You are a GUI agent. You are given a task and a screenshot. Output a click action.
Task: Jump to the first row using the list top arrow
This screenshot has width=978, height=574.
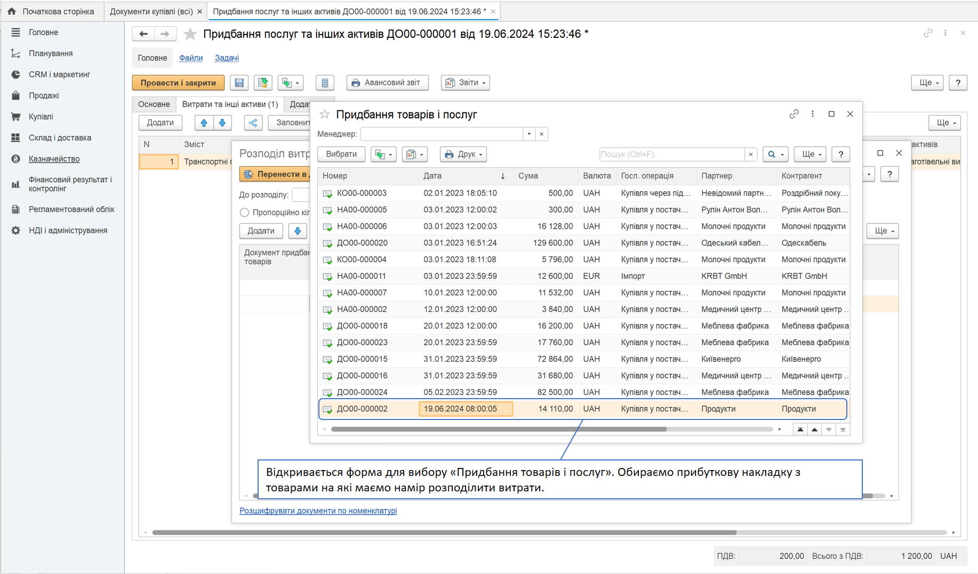[x=800, y=430]
